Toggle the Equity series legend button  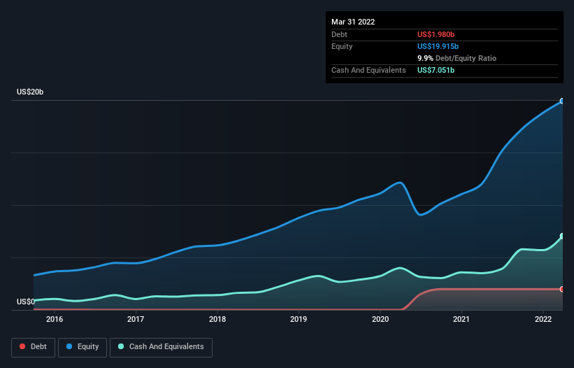click(82, 347)
